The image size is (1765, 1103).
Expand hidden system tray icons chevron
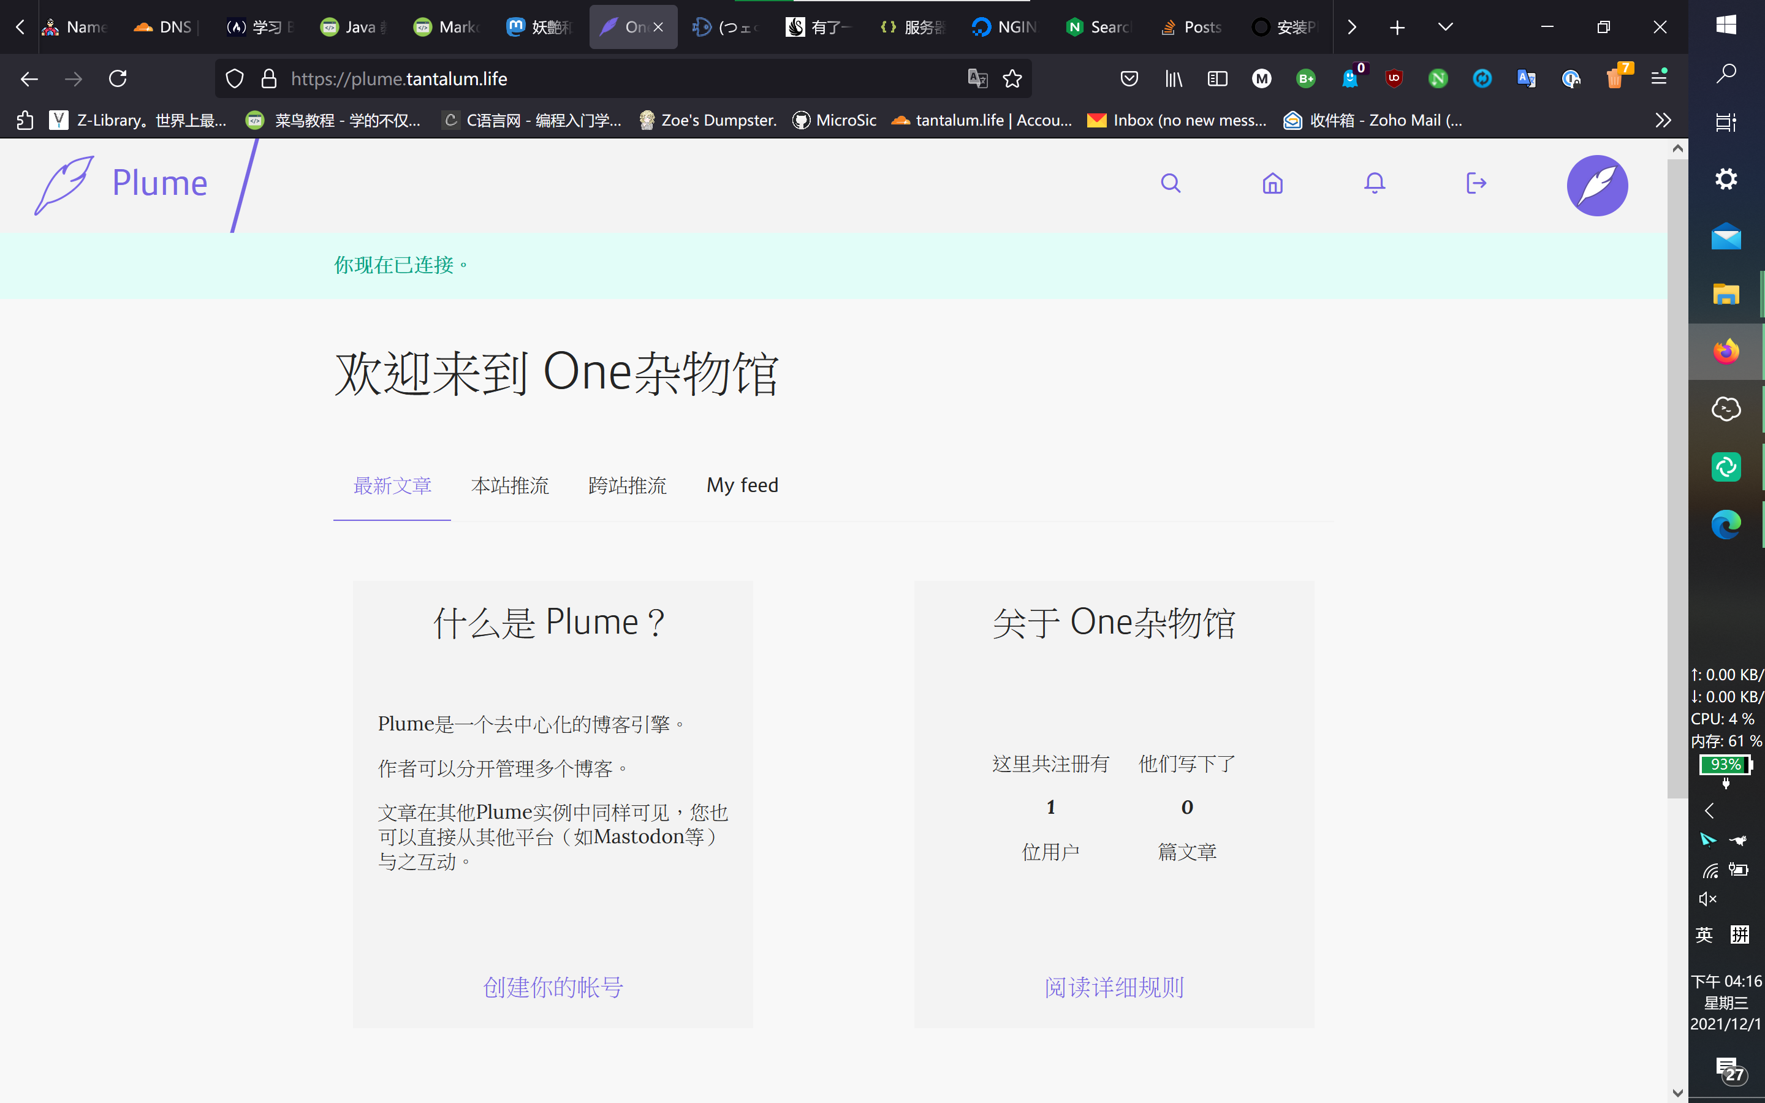pyautogui.click(x=1708, y=811)
